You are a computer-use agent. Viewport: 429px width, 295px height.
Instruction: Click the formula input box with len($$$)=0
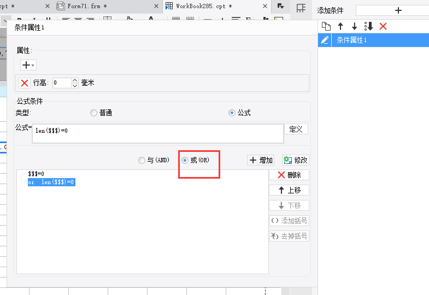158,133
